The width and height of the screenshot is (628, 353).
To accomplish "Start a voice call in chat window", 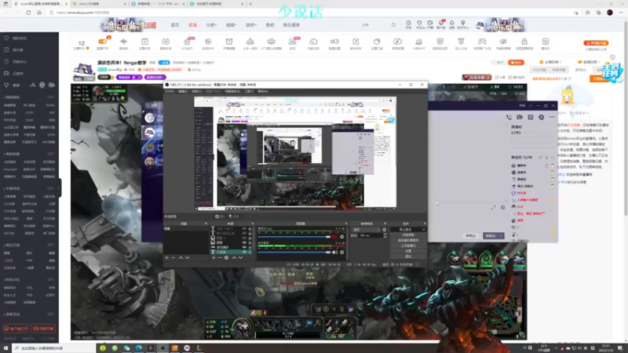I will 509,117.
